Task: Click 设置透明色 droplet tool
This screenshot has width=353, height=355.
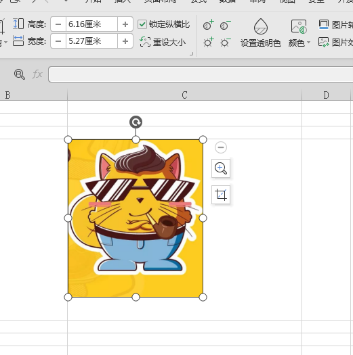Action: pyautogui.click(x=261, y=33)
